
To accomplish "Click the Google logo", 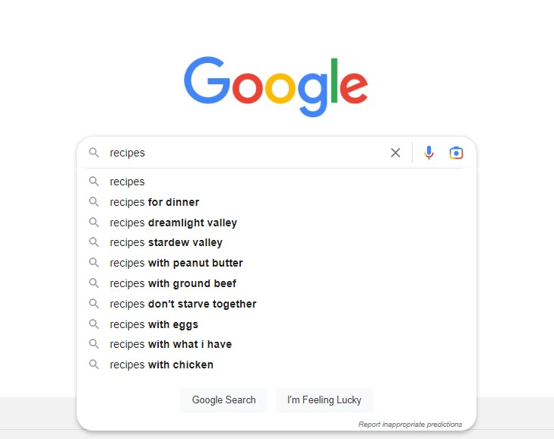I will tap(276, 86).
